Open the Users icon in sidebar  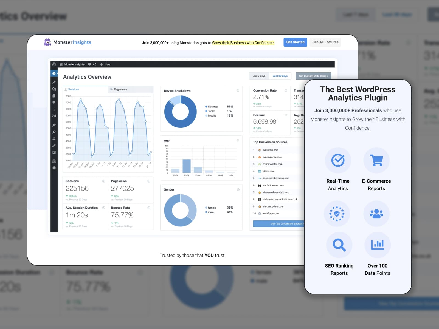(x=54, y=139)
